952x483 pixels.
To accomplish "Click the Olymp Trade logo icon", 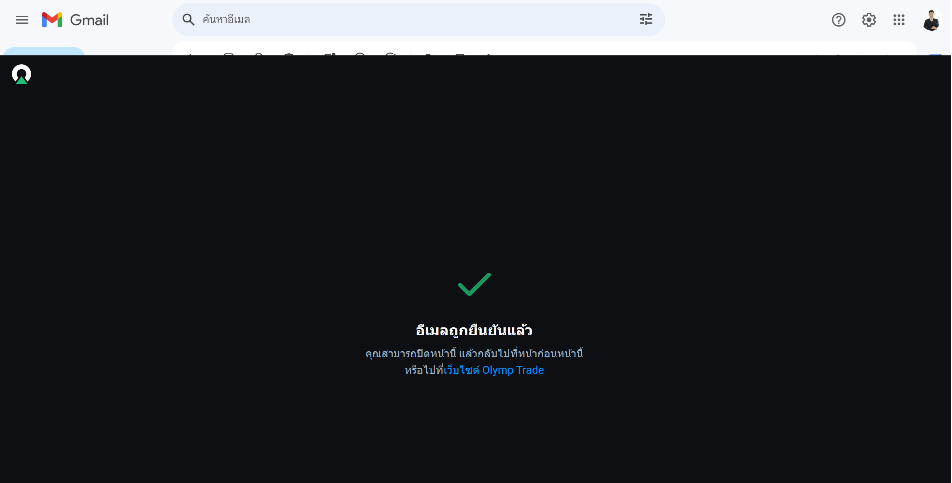I will coord(21,74).
